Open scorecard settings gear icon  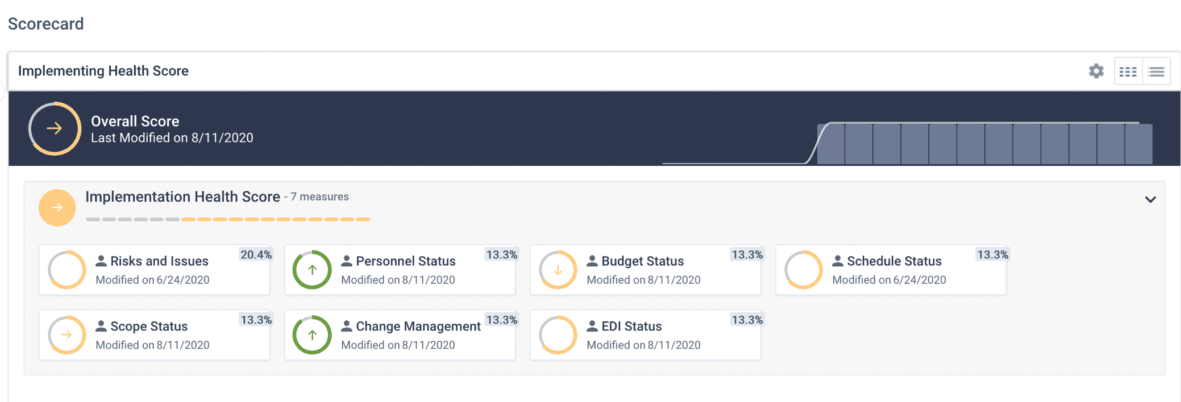1096,71
